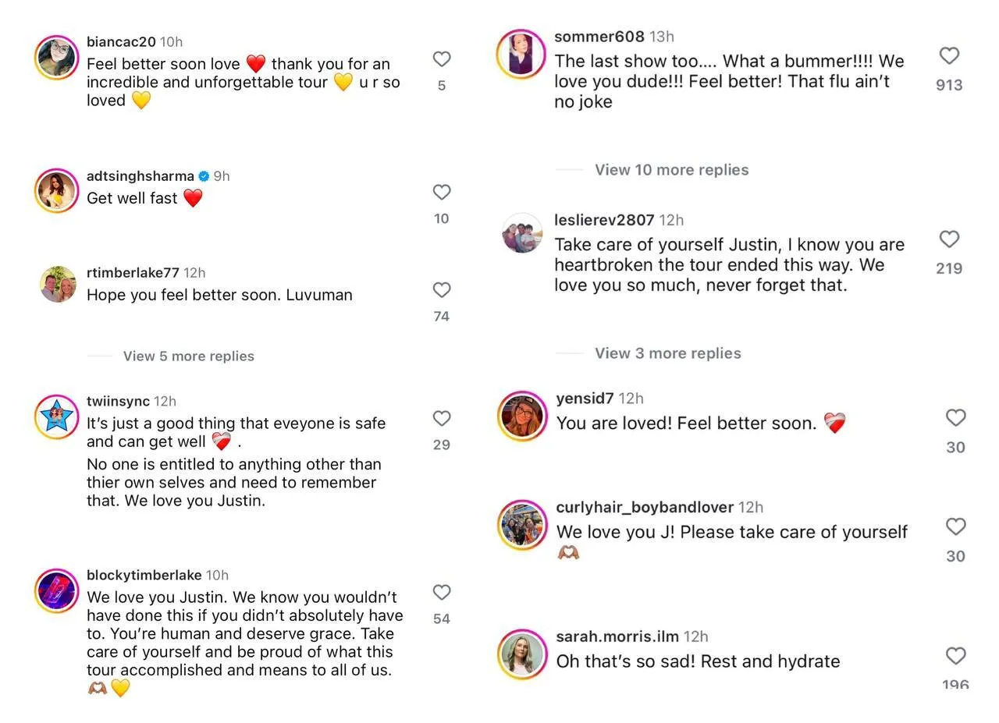
Task: Open biancac20's profile picture
Action: (x=57, y=58)
